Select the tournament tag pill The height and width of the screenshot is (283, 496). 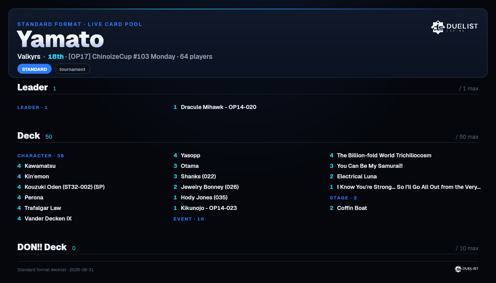click(x=72, y=69)
